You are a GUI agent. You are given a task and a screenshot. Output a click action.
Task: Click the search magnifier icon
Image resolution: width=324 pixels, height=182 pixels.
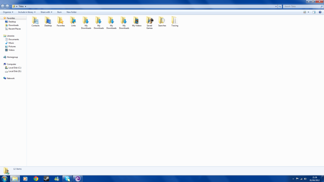click(321, 6)
